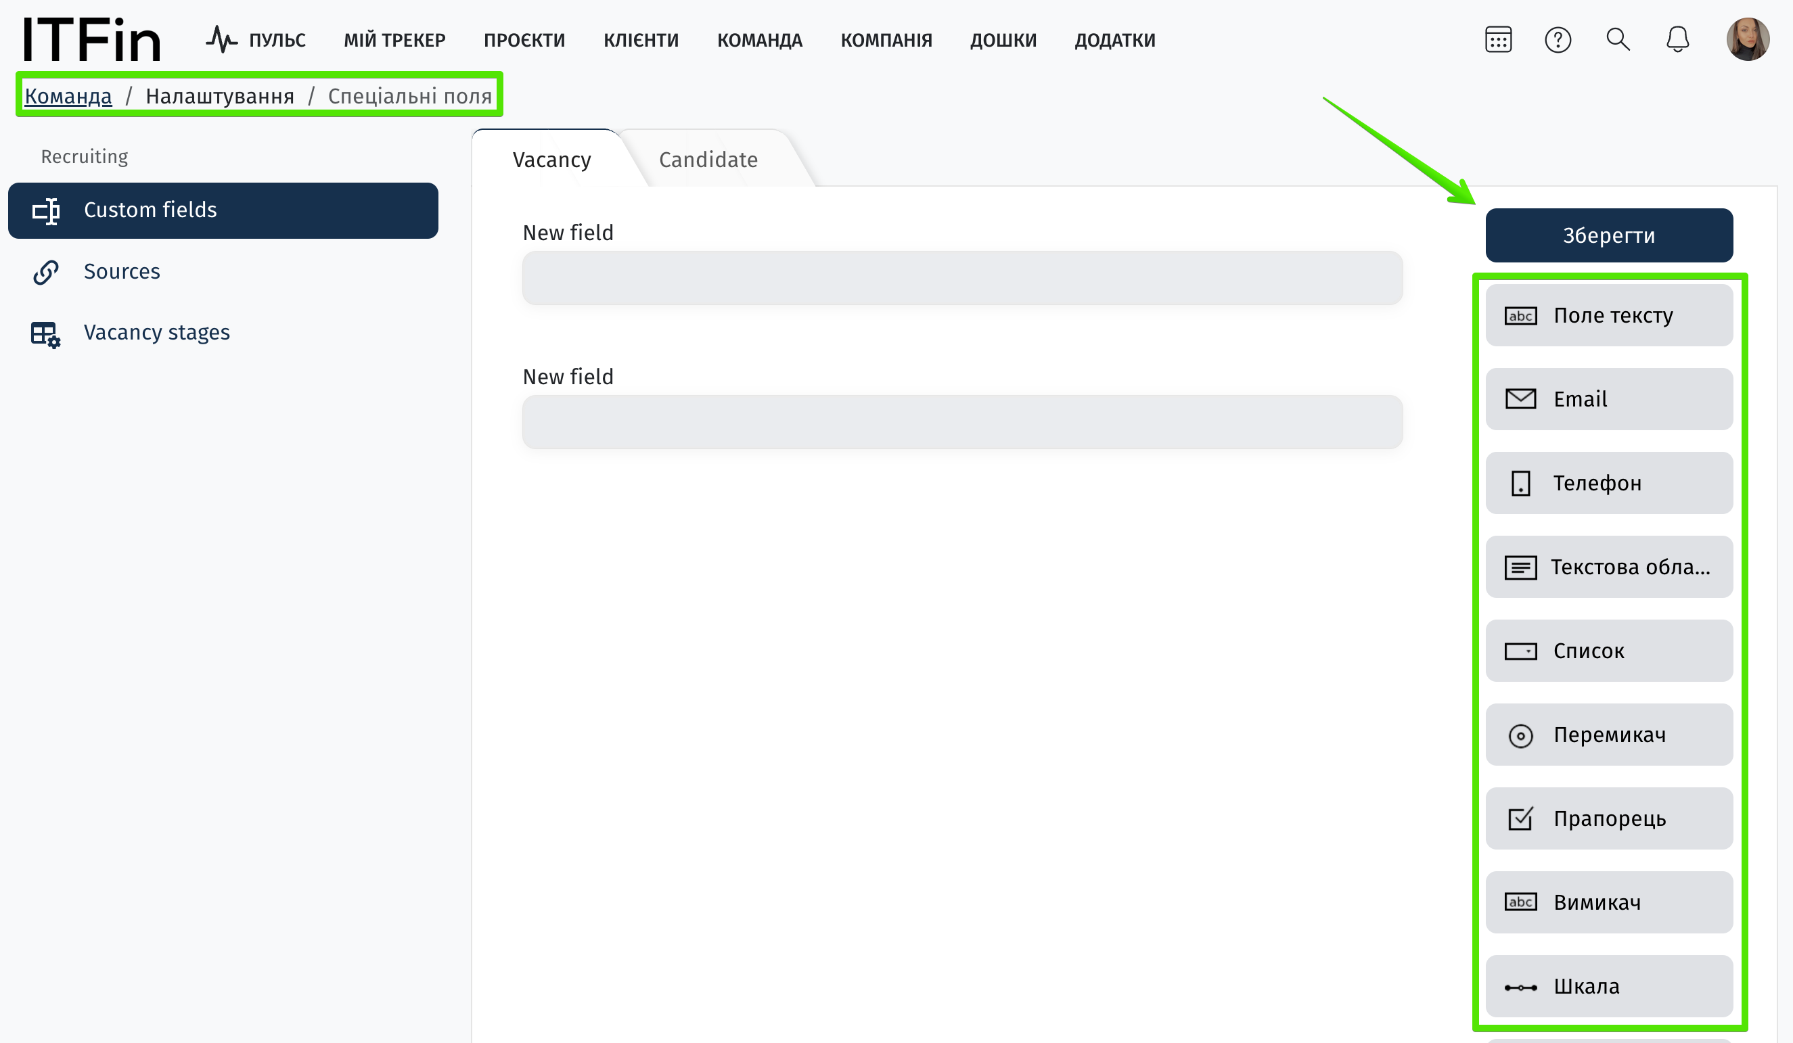Click the Recruiting section heading
Screen dimensions: 1793x1043
click(85, 156)
